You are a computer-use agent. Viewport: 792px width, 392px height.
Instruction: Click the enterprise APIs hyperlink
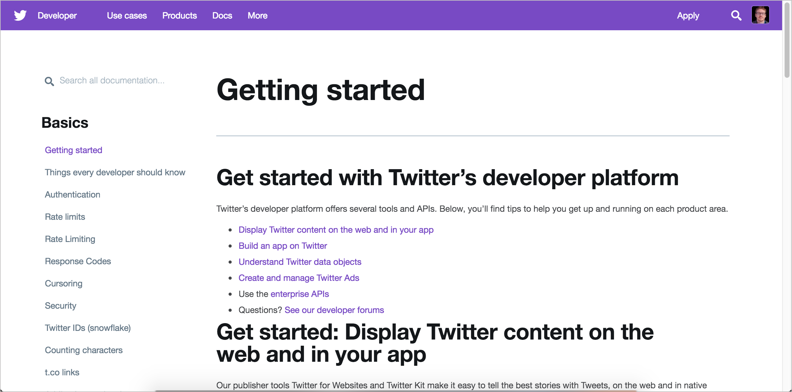[300, 294]
